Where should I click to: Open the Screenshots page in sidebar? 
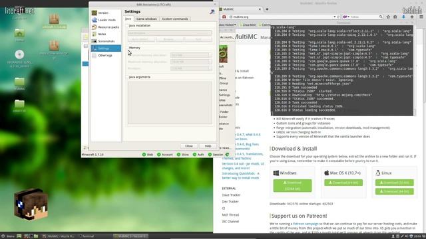(x=106, y=41)
